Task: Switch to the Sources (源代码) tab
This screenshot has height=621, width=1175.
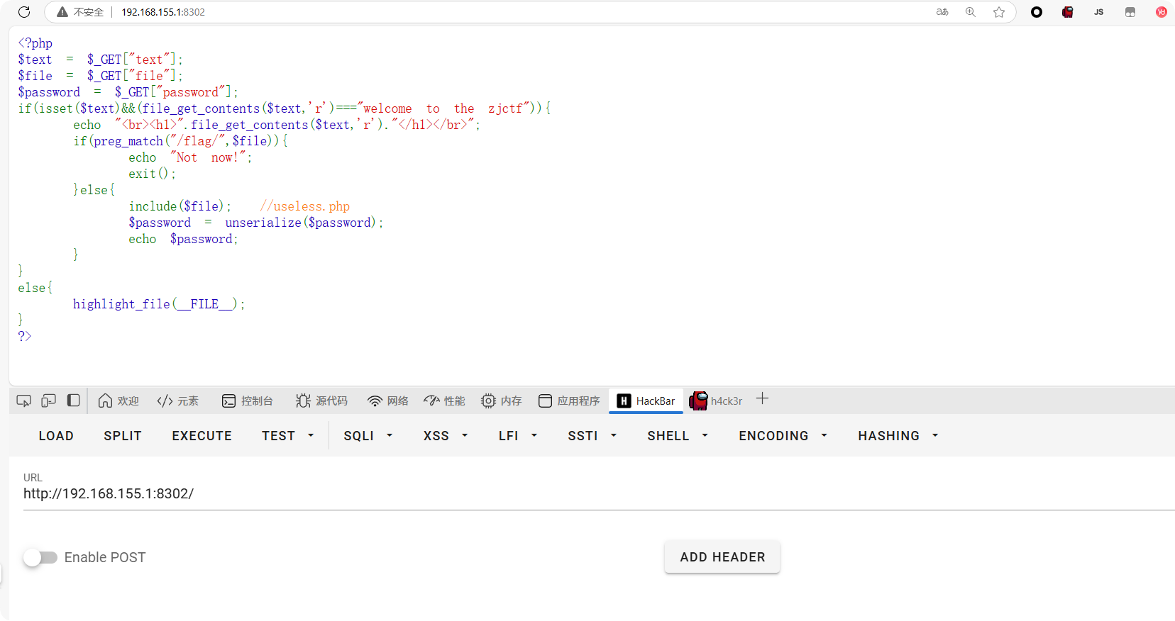Action: (x=322, y=401)
